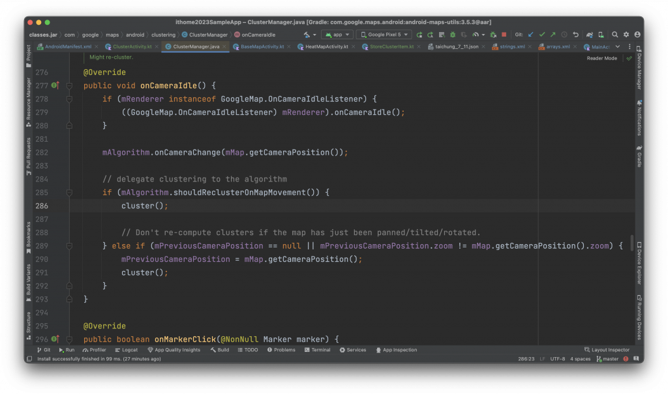Click the Make Project hammer icon
668x395 pixels.
[307, 35]
